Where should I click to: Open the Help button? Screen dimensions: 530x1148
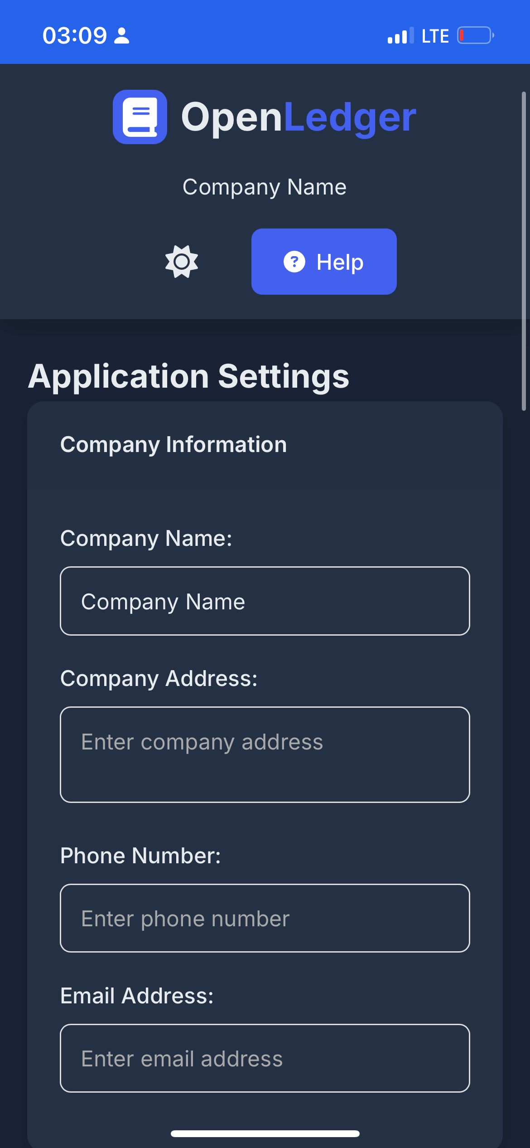pos(324,262)
